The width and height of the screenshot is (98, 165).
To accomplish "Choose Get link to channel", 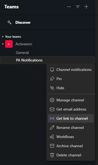I will [71, 118].
